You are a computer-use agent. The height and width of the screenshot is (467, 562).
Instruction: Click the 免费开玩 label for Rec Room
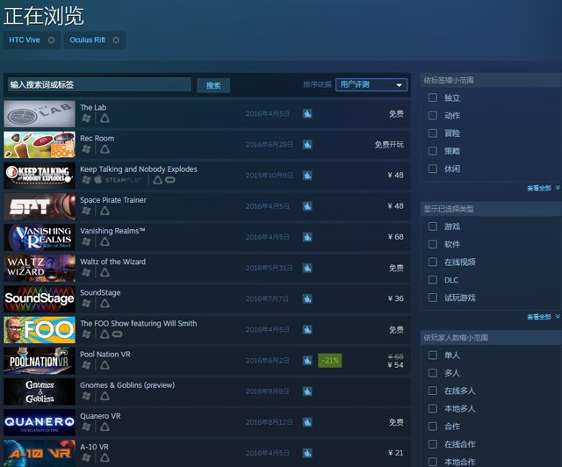[x=389, y=145]
